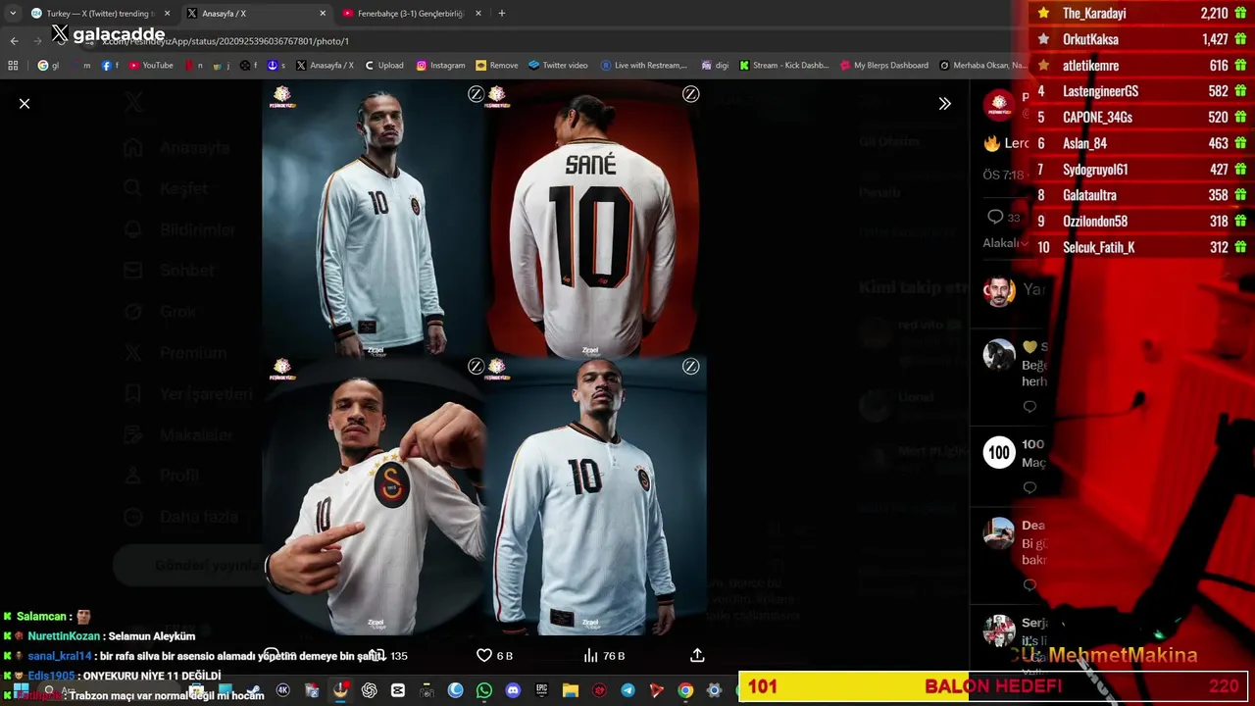Viewport: 1255px width, 706px height.
Task: Open the Upload bookmark
Action: 384,66
